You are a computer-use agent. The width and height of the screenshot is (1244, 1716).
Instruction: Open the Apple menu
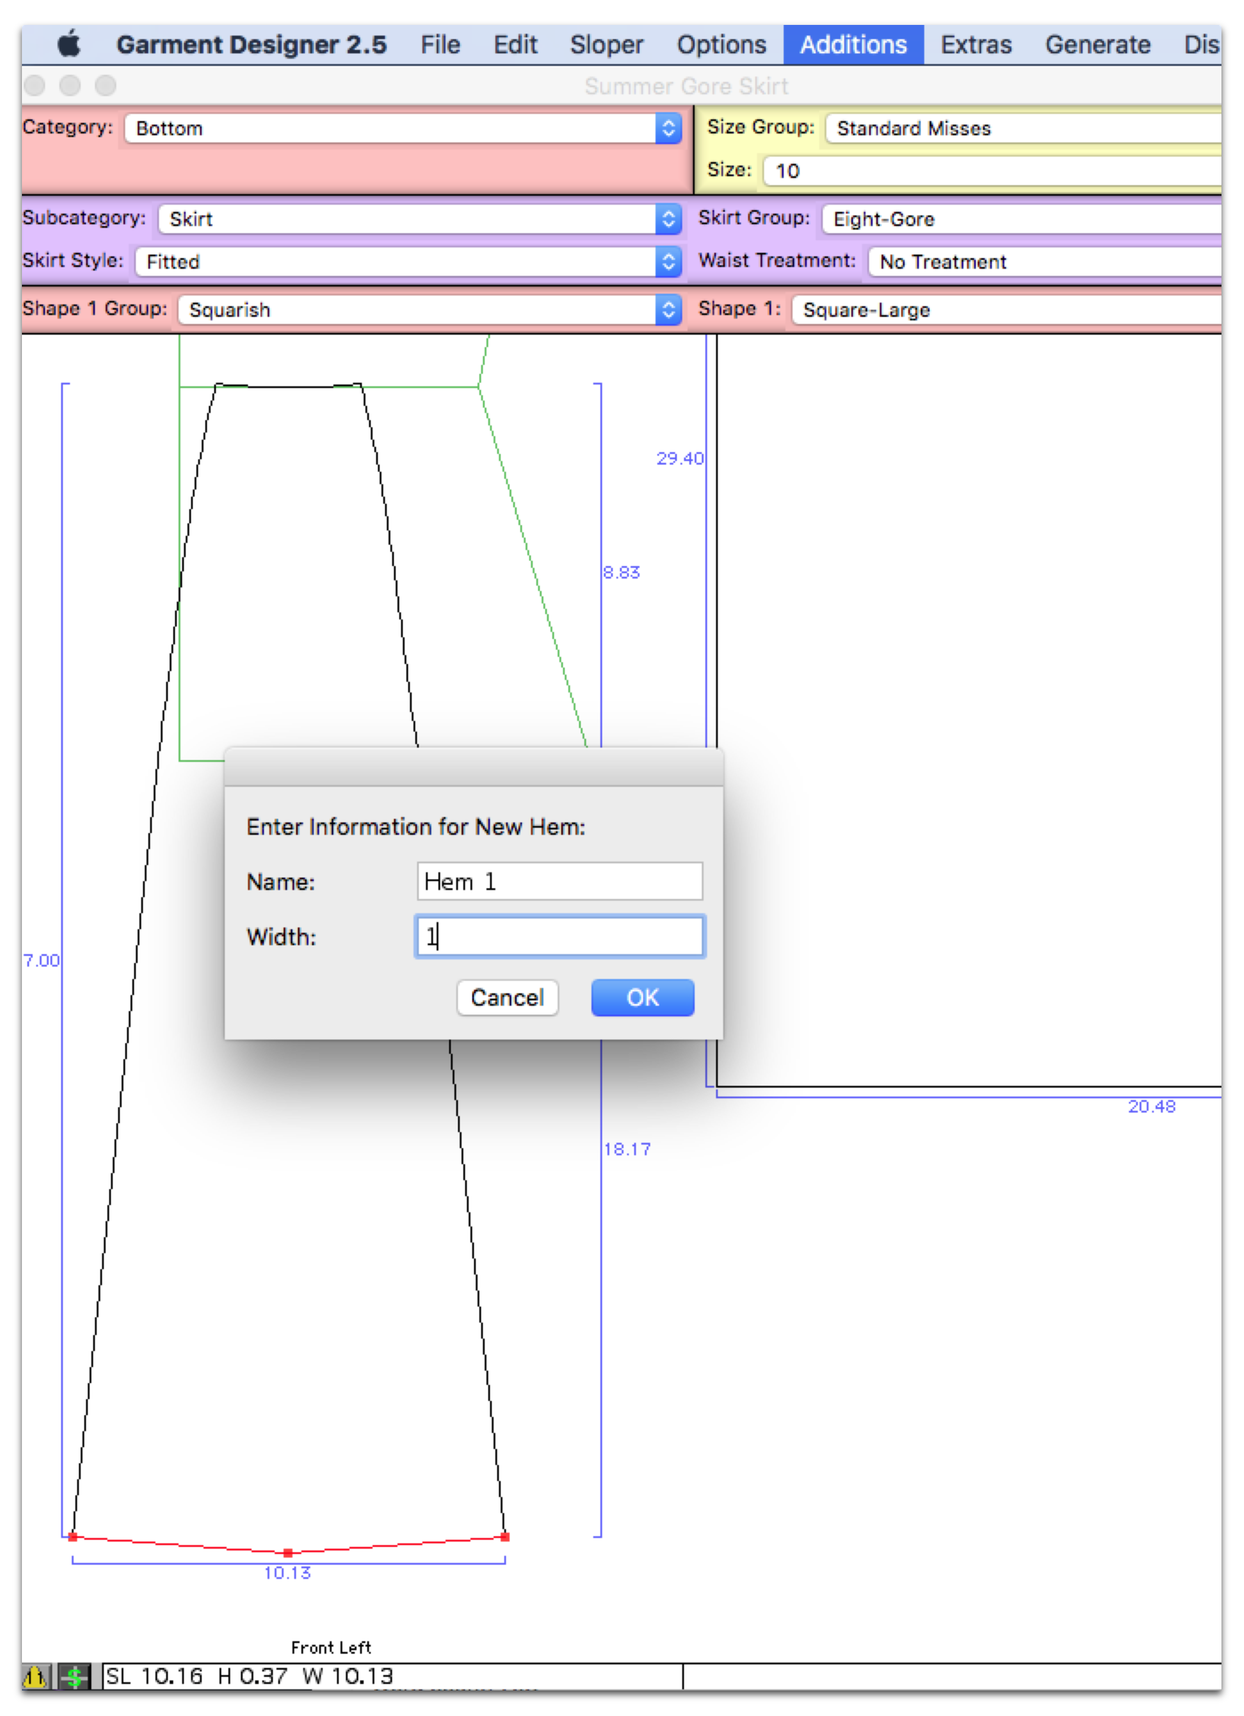point(69,44)
